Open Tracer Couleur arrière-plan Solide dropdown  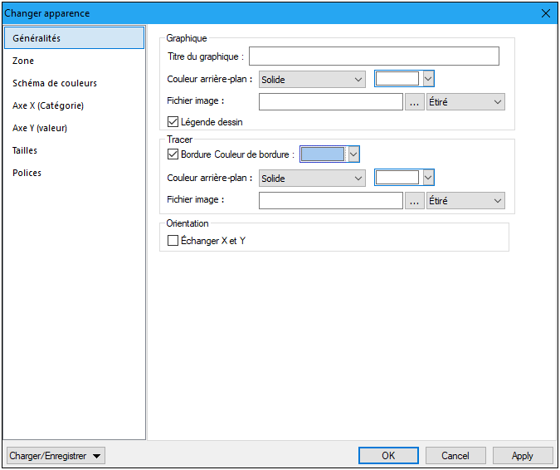312,179
